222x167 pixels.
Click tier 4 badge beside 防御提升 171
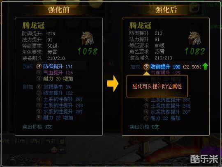[x=39, y=66]
